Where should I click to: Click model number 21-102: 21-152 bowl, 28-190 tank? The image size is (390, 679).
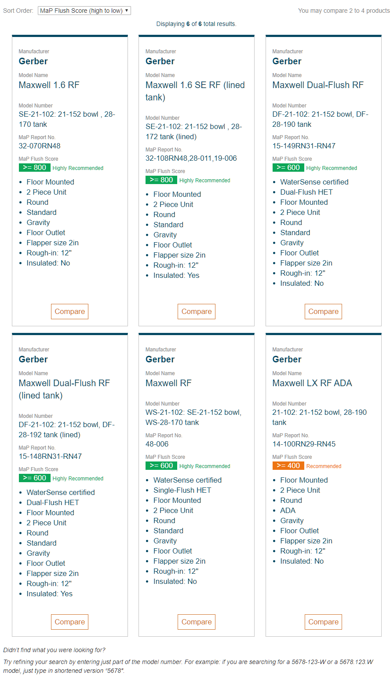tap(320, 417)
